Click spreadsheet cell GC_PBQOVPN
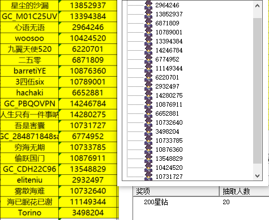This screenshot has width=269, height=220. 29,104
